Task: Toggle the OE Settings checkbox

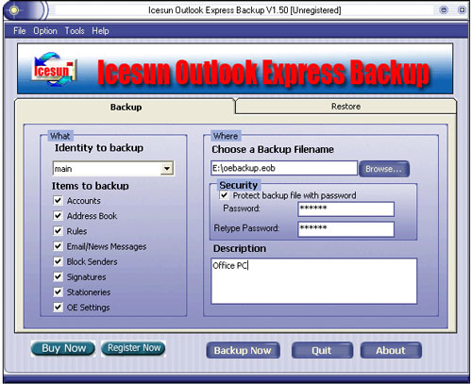Action: click(58, 307)
